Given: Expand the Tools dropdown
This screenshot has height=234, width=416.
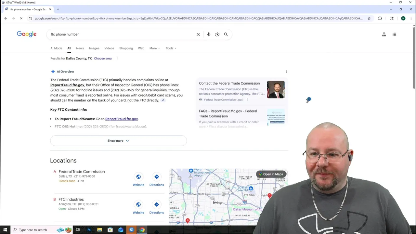Looking at the screenshot, I should click(171, 48).
